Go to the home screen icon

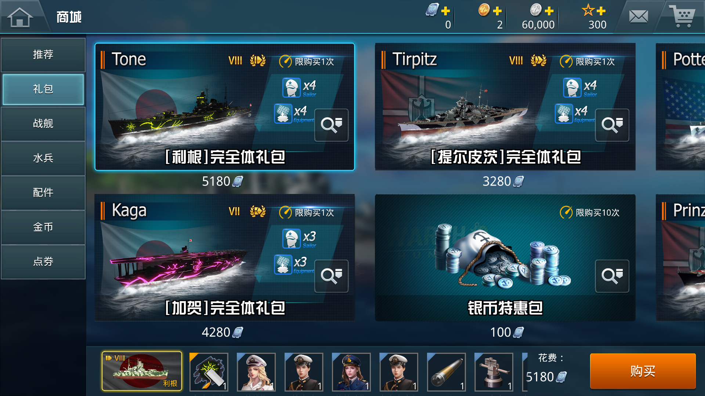[20, 17]
